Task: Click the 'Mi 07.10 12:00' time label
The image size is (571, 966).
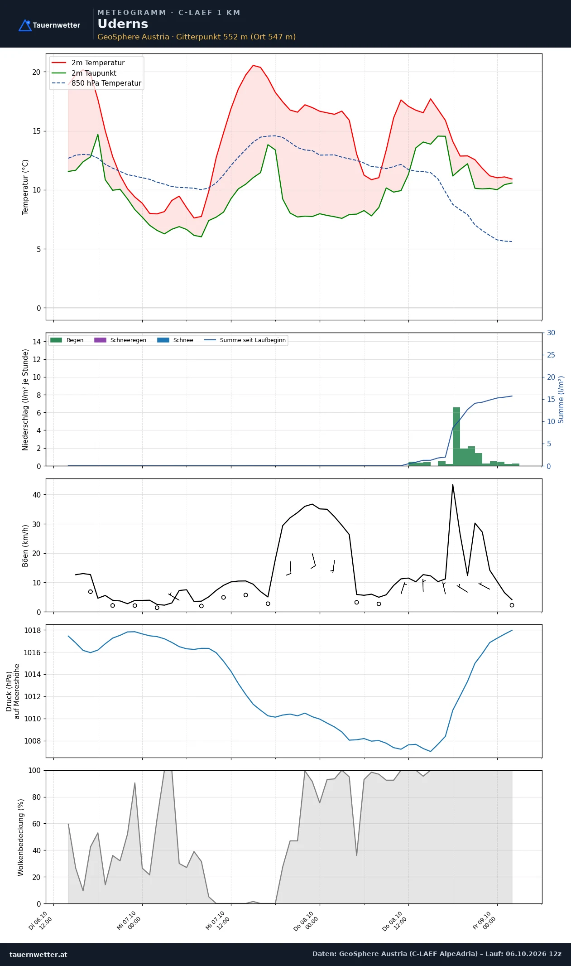Action: 218,921
